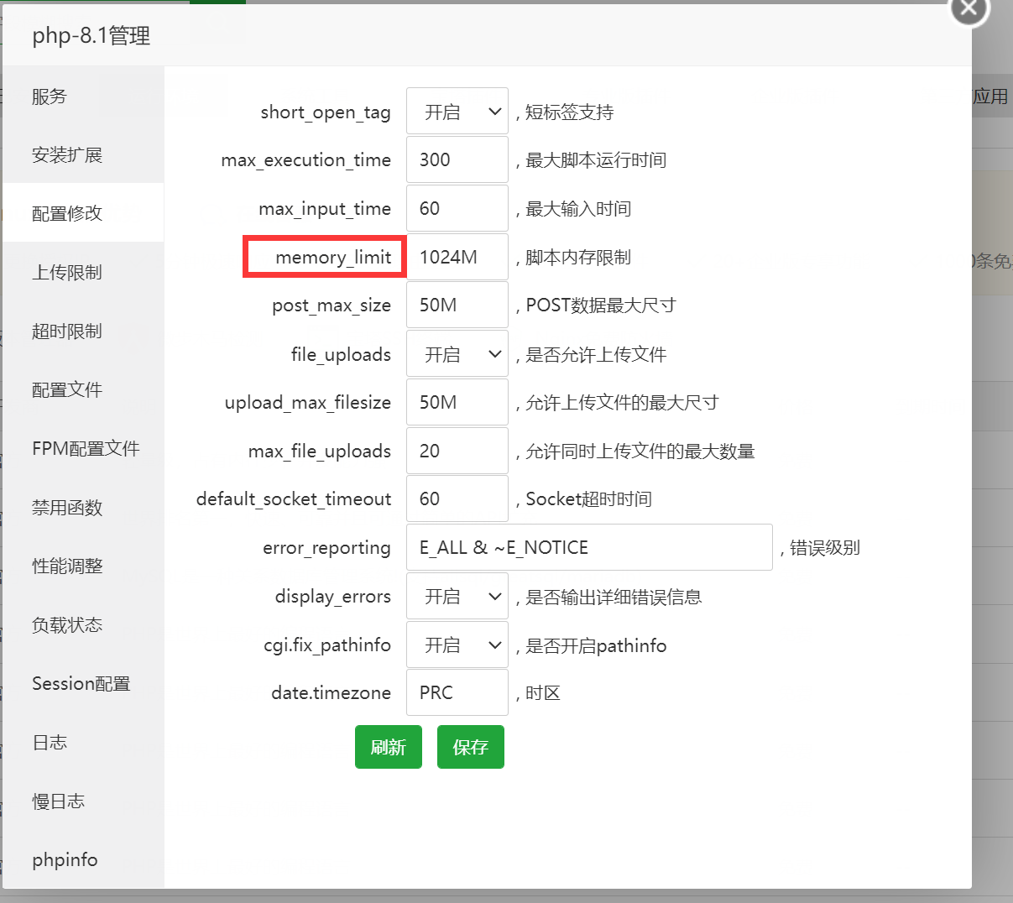Click the max_execution_time input showing 300
The width and height of the screenshot is (1013, 903).
click(x=457, y=159)
